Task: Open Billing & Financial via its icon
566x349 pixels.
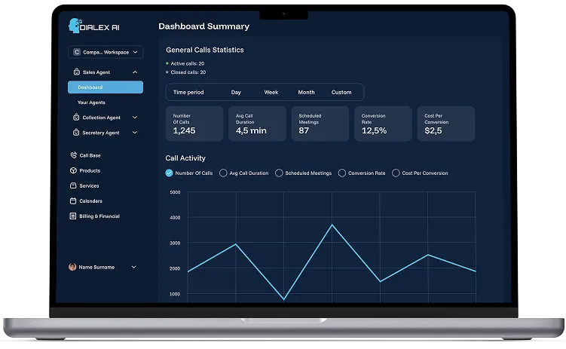Action: 72,216
